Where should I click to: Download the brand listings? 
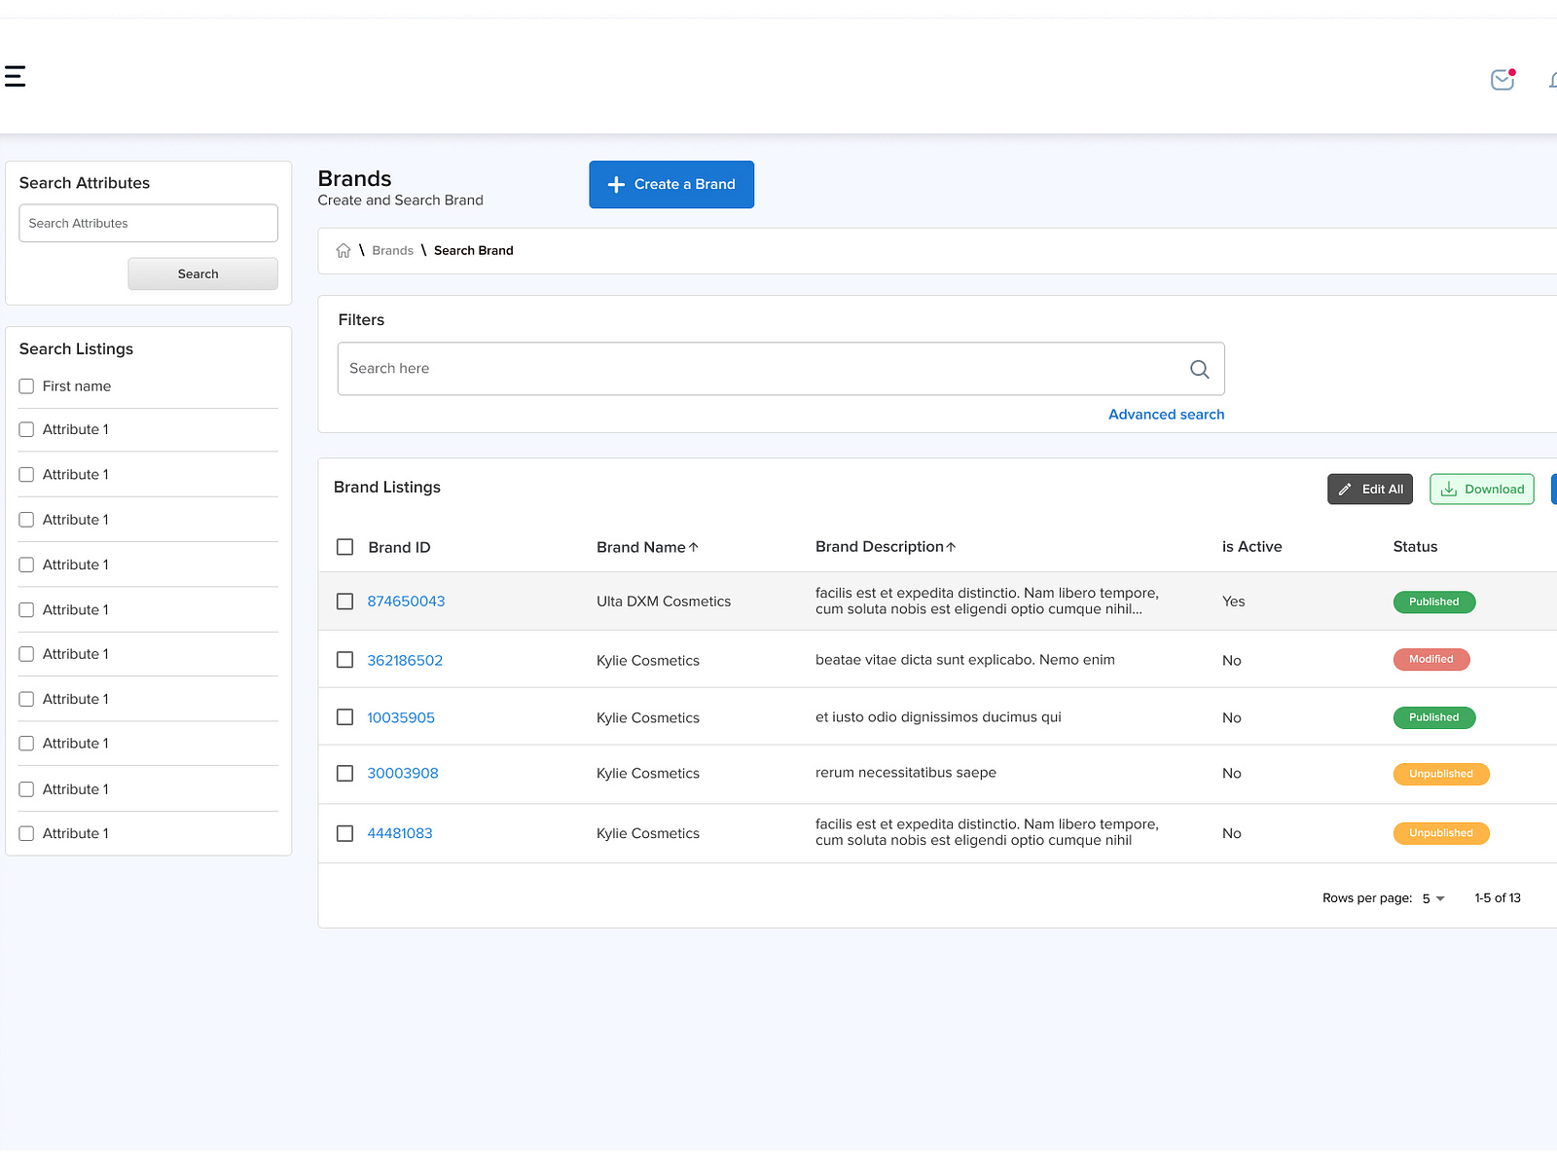point(1482,490)
